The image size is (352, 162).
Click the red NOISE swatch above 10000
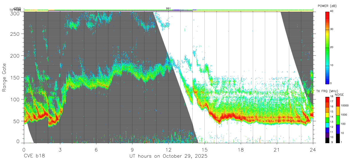click(x=338, y=101)
